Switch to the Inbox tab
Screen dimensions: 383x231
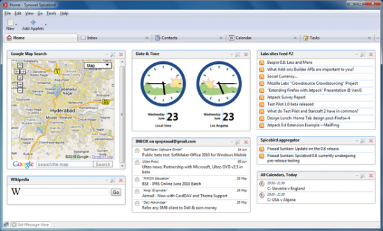114,38
